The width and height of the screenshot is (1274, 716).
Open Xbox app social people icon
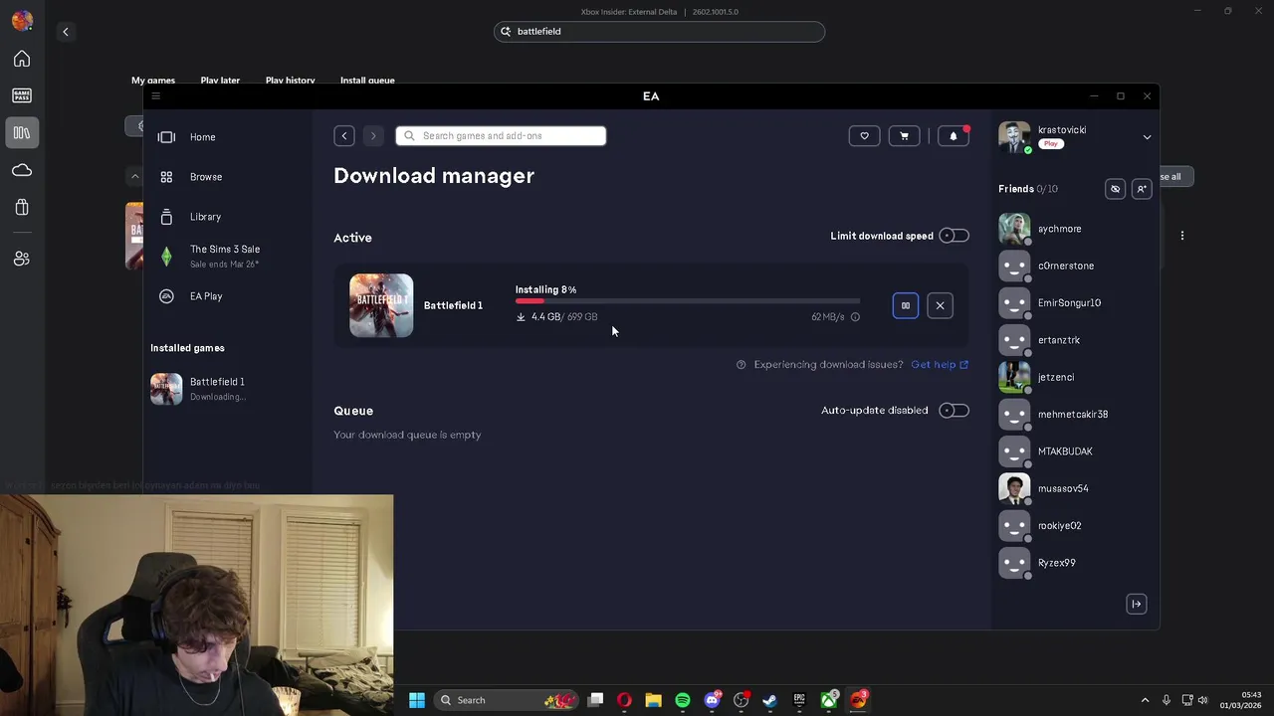(x=22, y=259)
